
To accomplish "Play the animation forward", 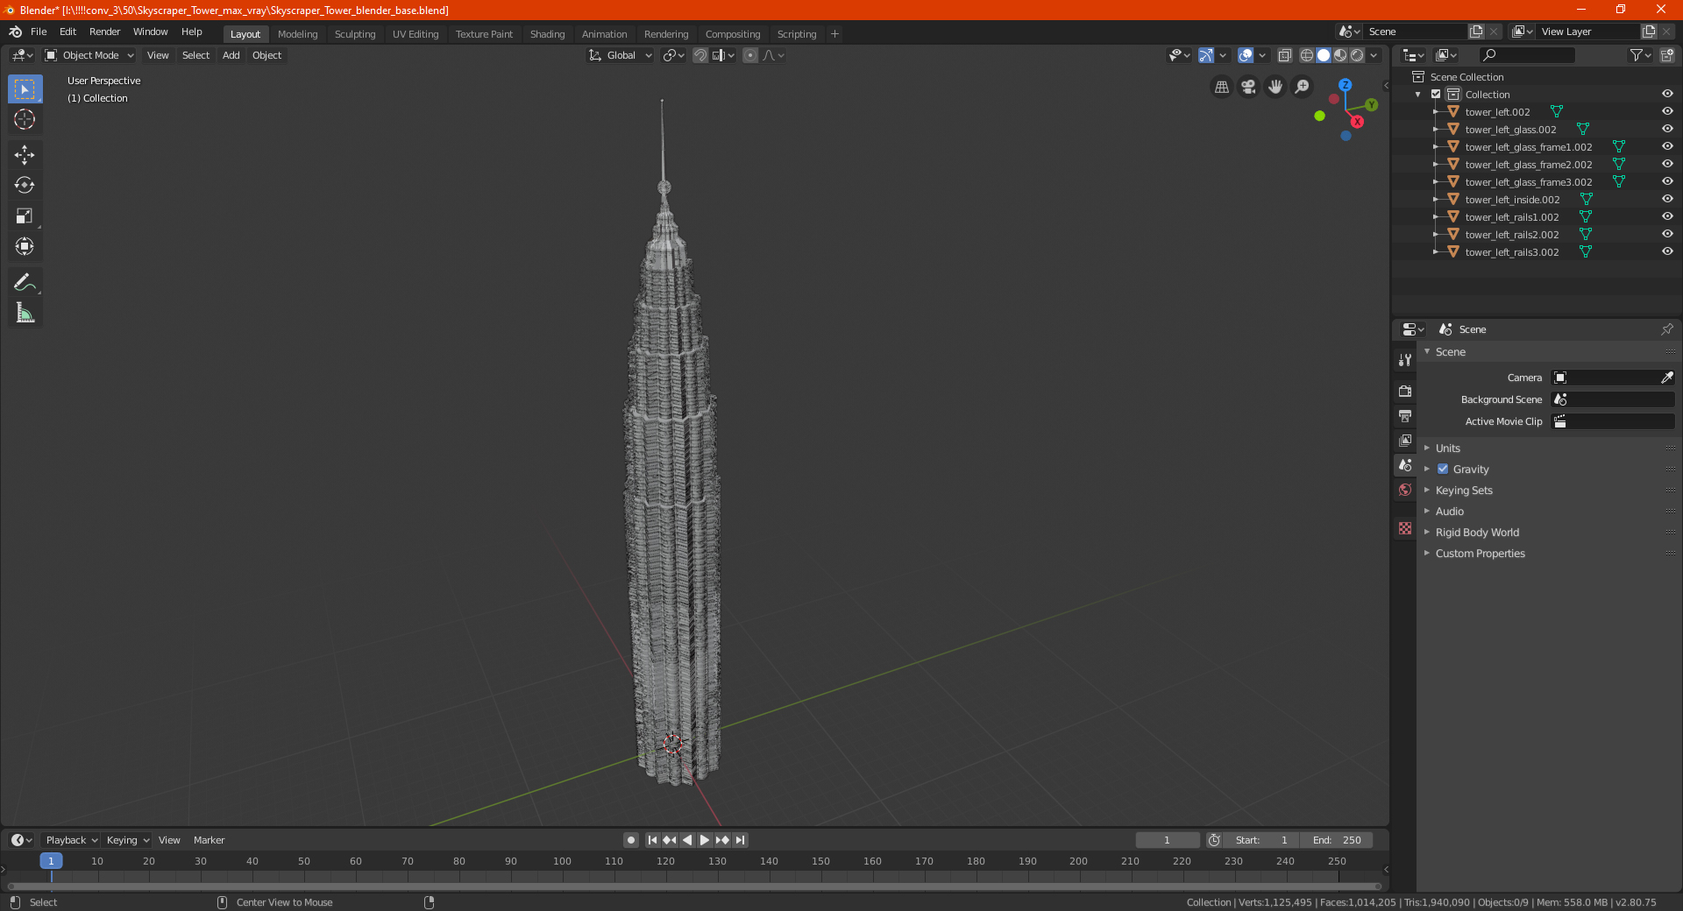I will [704, 840].
